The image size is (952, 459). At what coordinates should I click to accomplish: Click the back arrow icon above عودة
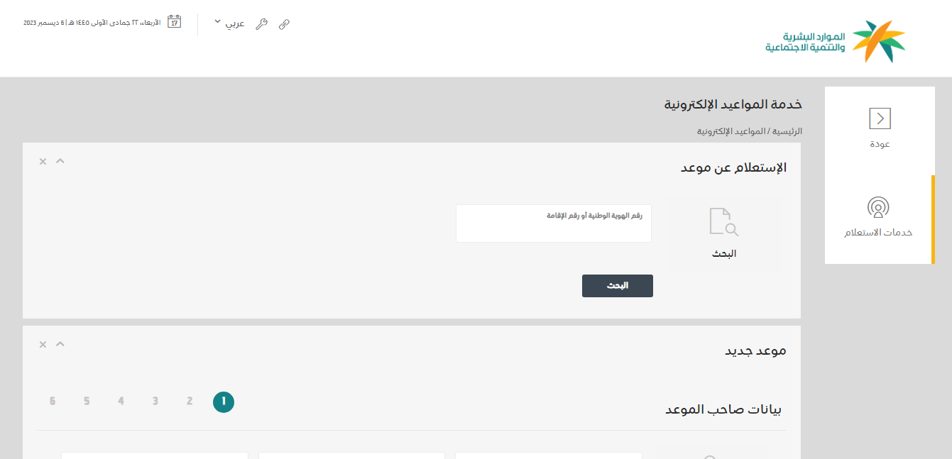click(880, 118)
